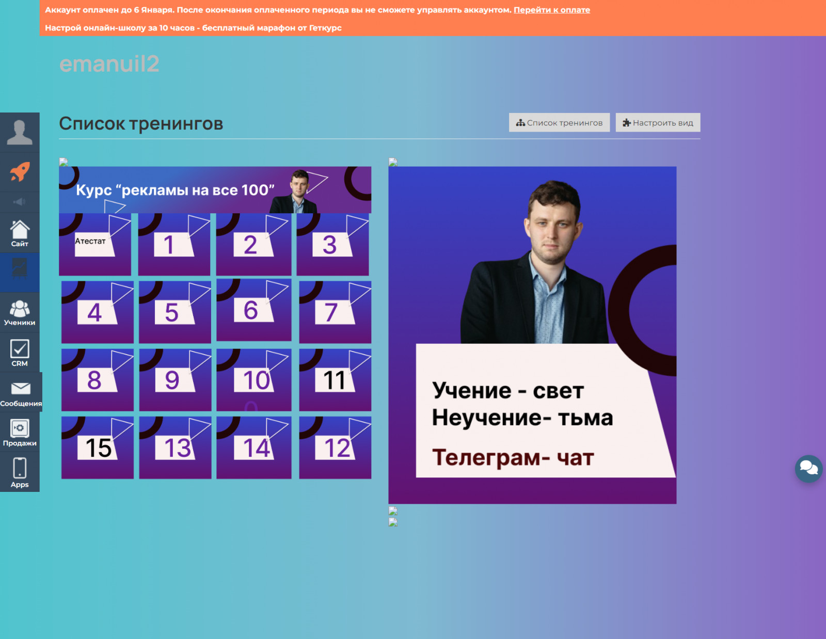Open the user profile avatar icon
The image size is (826, 639).
pyautogui.click(x=20, y=132)
